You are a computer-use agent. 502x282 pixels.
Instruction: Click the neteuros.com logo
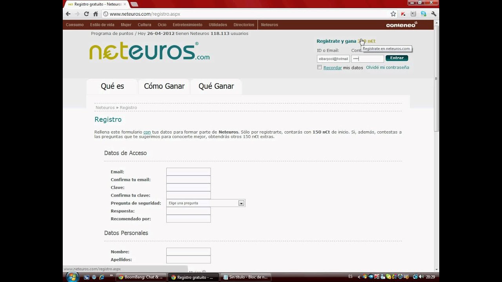(x=149, y=51)
